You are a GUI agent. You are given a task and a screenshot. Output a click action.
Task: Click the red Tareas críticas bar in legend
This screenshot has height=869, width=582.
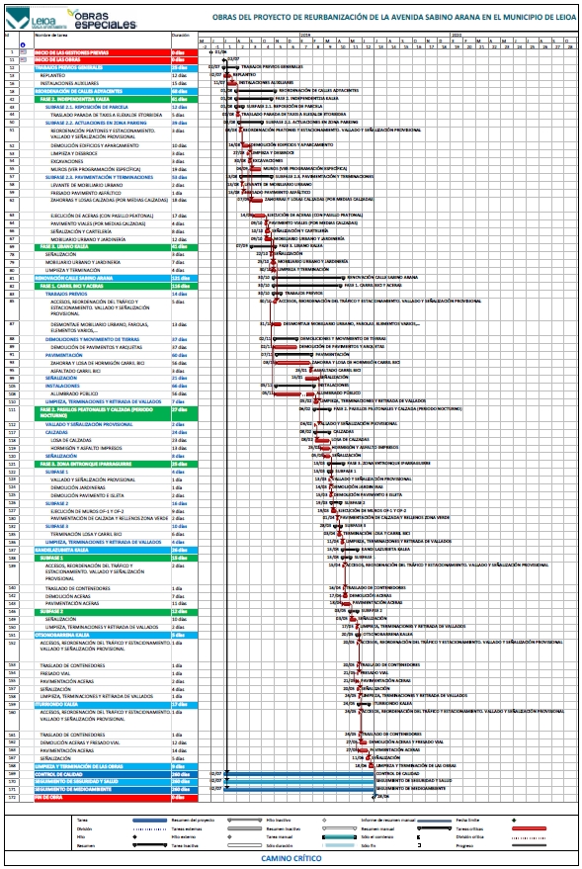[530, 828]
